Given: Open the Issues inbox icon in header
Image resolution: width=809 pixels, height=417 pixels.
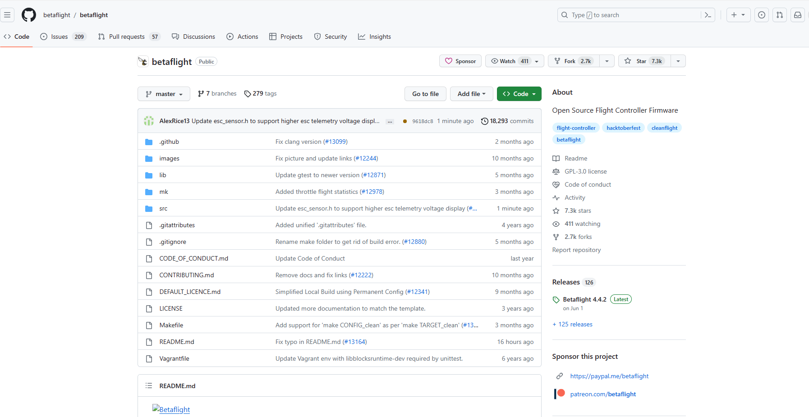Looking at the screenshot, I should (x=762, y=15).
